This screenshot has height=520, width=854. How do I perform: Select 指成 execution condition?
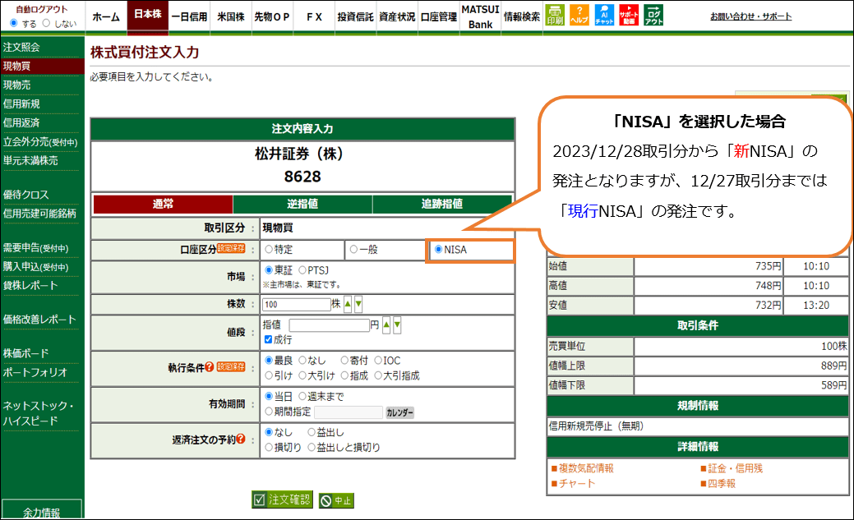[344, 375]
